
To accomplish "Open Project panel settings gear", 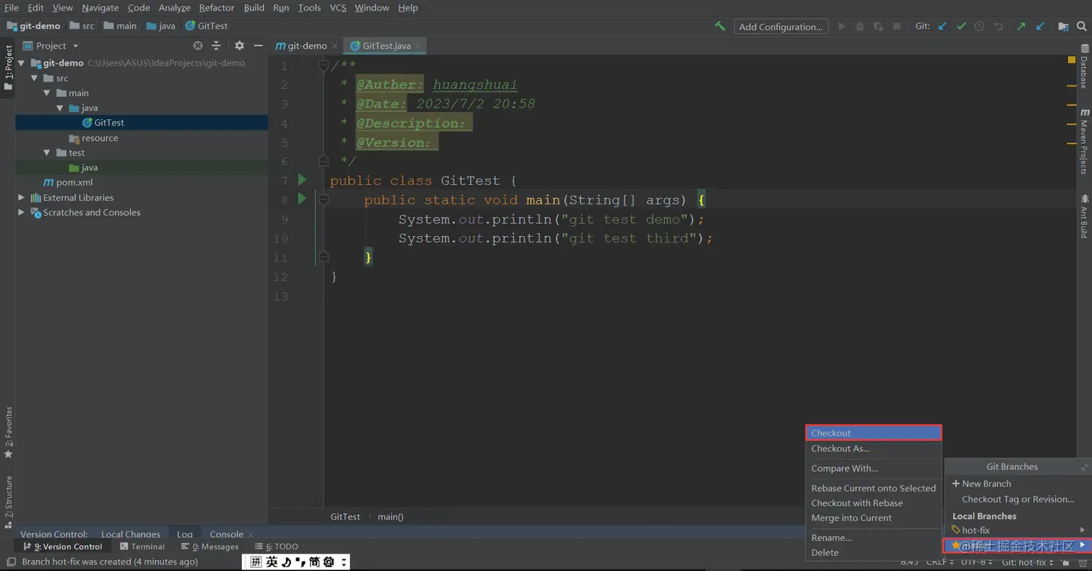I will (x=240, y=45).
